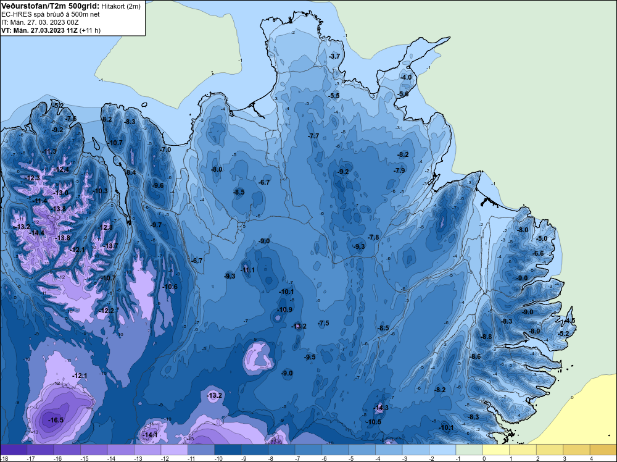Pick the pale yellow swatch between 0 and 1

pos(496,450)
